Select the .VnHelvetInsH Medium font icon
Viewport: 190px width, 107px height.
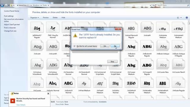163,82
